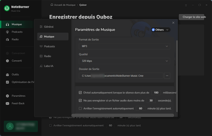
Task: Open the hamburger menu in title bar
Action: tap(186, 5)
